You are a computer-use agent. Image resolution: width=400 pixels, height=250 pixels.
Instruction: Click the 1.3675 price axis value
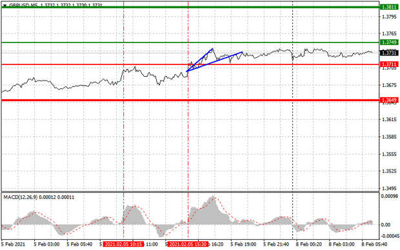[389, 85]
